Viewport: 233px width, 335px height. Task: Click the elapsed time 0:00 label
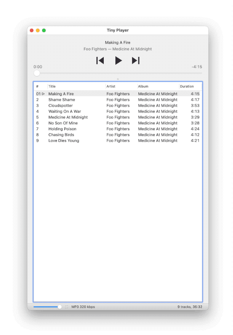point(38,67)
